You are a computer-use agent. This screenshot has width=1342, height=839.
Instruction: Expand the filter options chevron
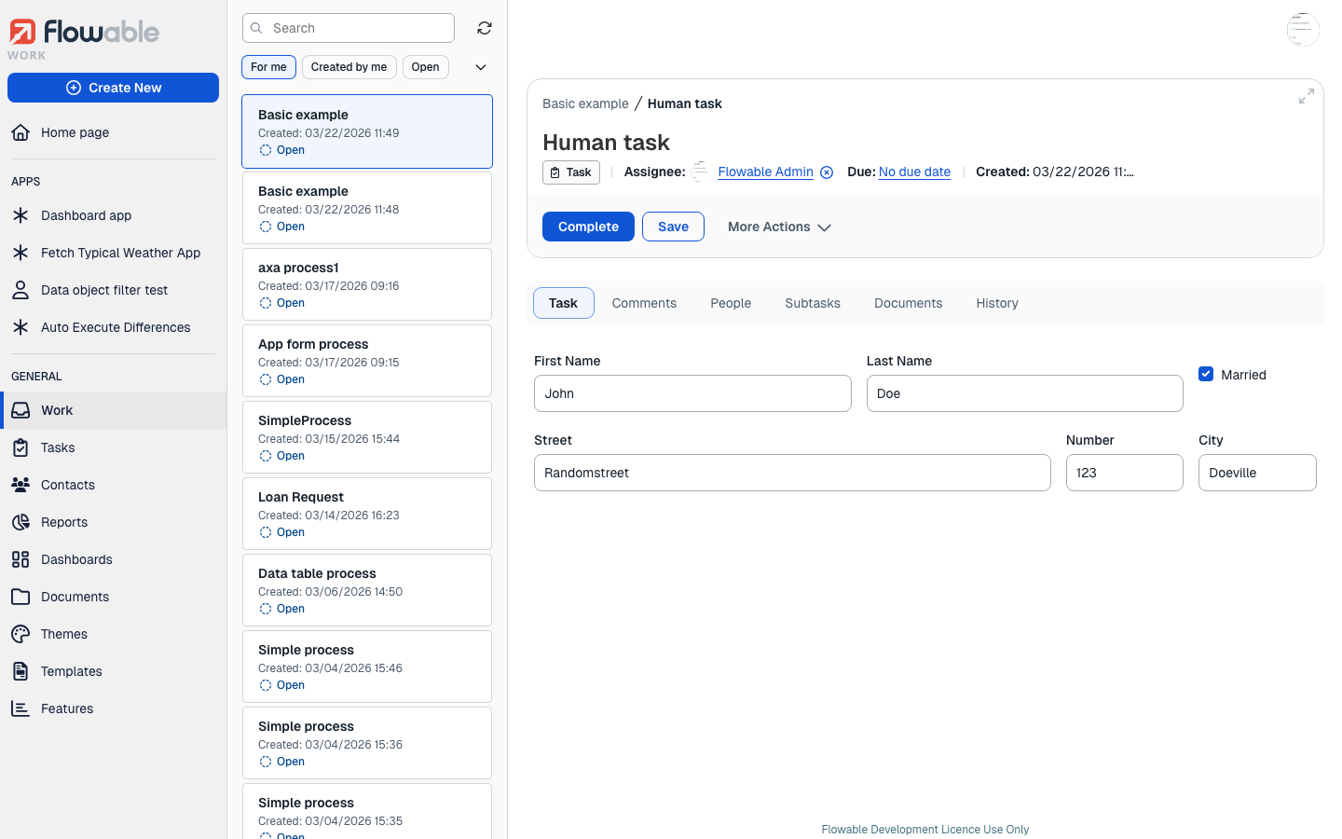pyautogui.click(x=481, y=67)
